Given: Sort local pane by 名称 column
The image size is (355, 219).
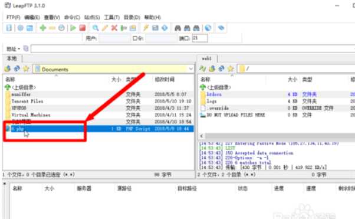Looking at the screenshot, I should (10, 79).
